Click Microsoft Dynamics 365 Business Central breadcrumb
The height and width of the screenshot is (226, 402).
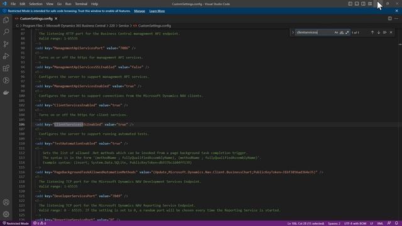click(x=75, y=26)
